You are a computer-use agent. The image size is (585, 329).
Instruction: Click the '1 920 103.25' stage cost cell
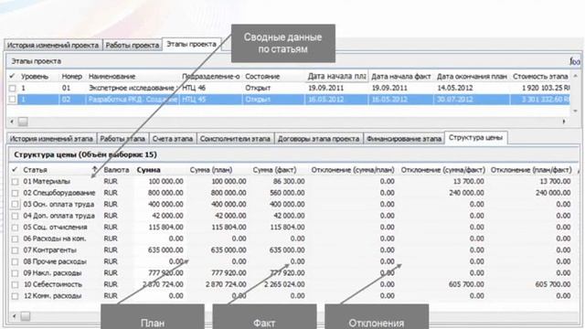546,88
